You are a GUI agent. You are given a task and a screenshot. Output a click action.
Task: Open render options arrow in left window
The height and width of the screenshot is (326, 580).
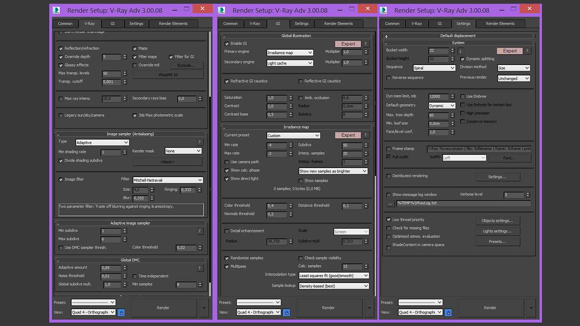point(203,308)
